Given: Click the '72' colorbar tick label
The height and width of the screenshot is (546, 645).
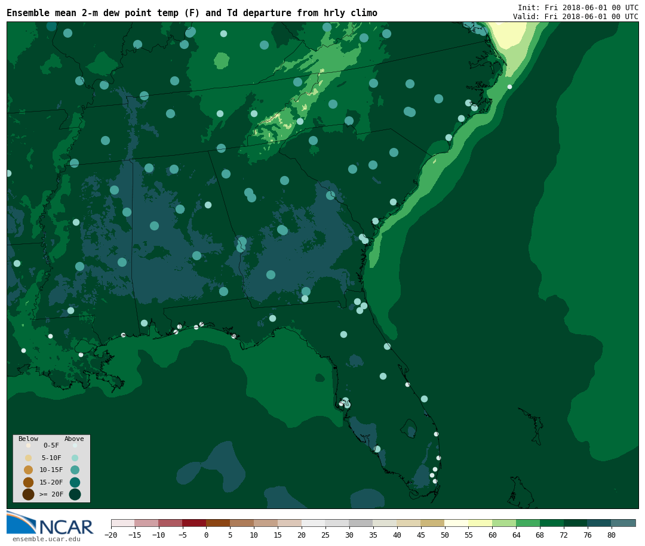Looking at the screenshot, I should (x=564, y=535).
